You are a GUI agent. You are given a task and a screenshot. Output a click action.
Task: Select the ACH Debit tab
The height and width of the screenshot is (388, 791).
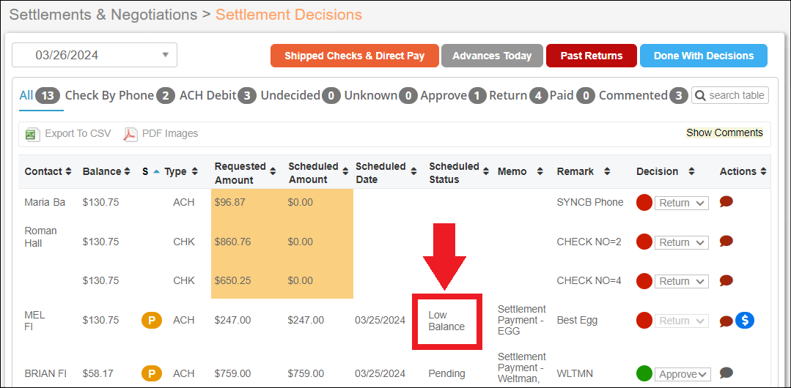click(218, 95)
